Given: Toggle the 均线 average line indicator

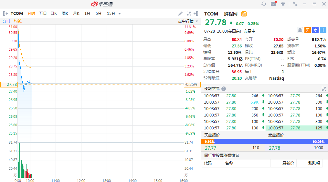Looking at the screenshot, I should (18, 21).
